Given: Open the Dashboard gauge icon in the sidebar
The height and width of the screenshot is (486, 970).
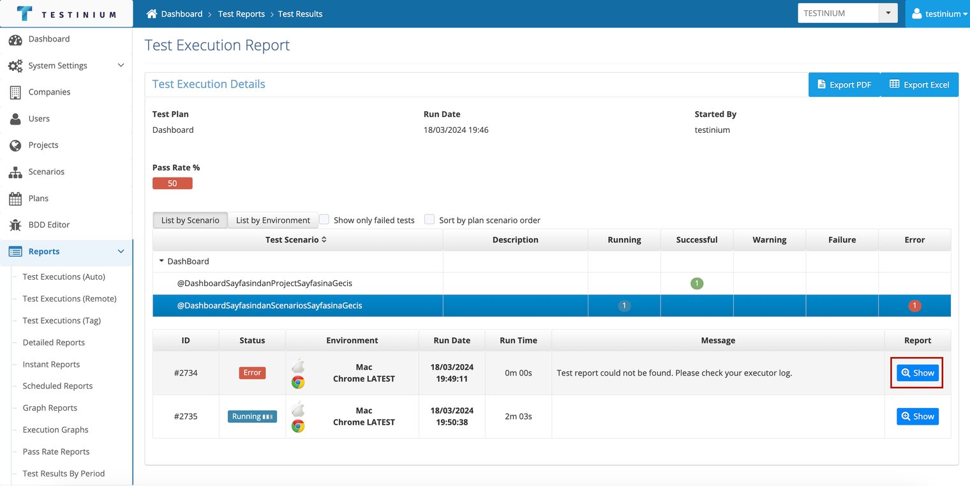Looking at the screenshot, I should (15, 40).
